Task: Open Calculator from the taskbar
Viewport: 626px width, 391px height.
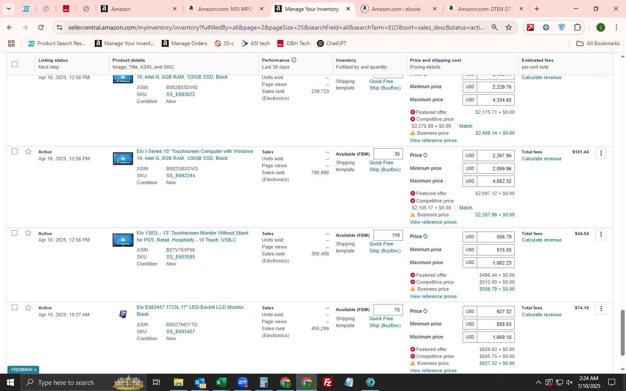Action: coord(263,382)
